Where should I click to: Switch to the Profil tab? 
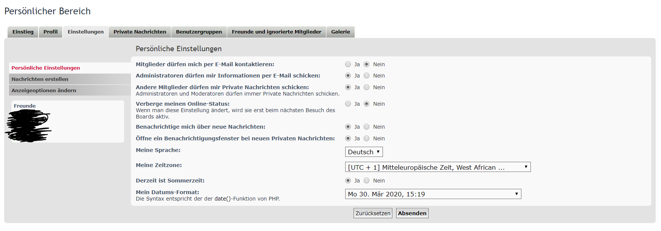(x=51, y=32)
